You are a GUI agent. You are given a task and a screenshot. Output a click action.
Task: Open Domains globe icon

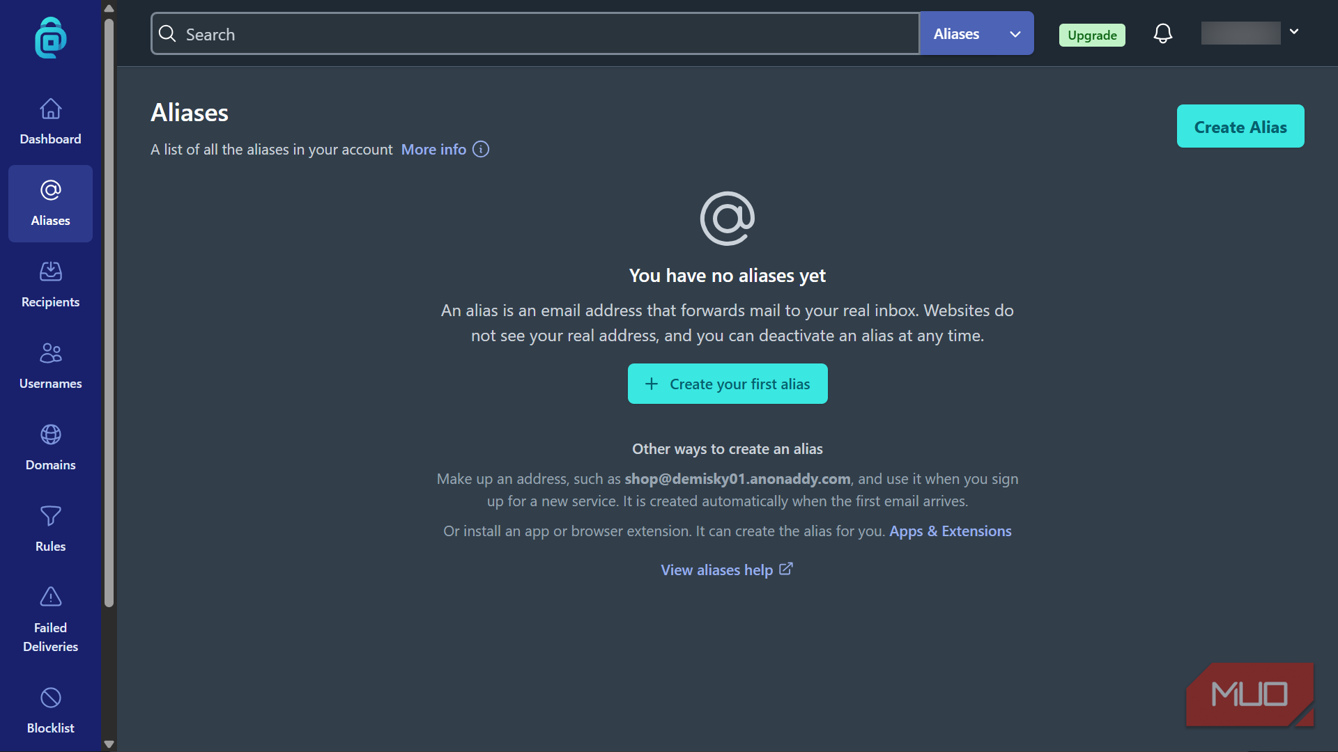51,434
